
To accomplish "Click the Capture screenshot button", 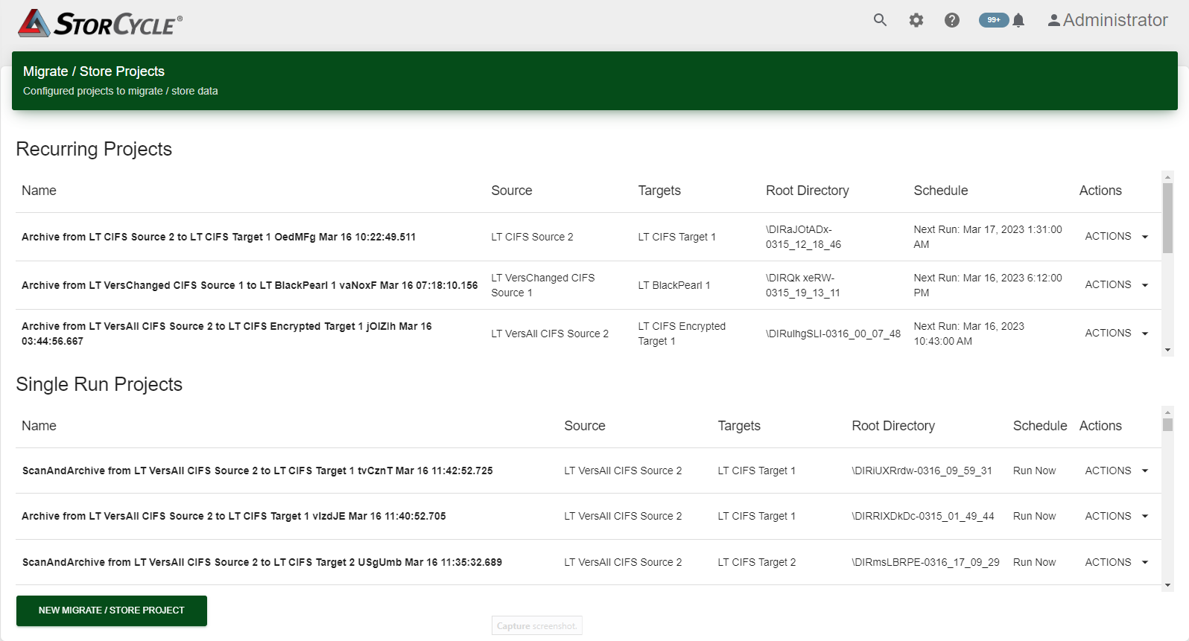I will pyautogui.click(x=537, y=626).
